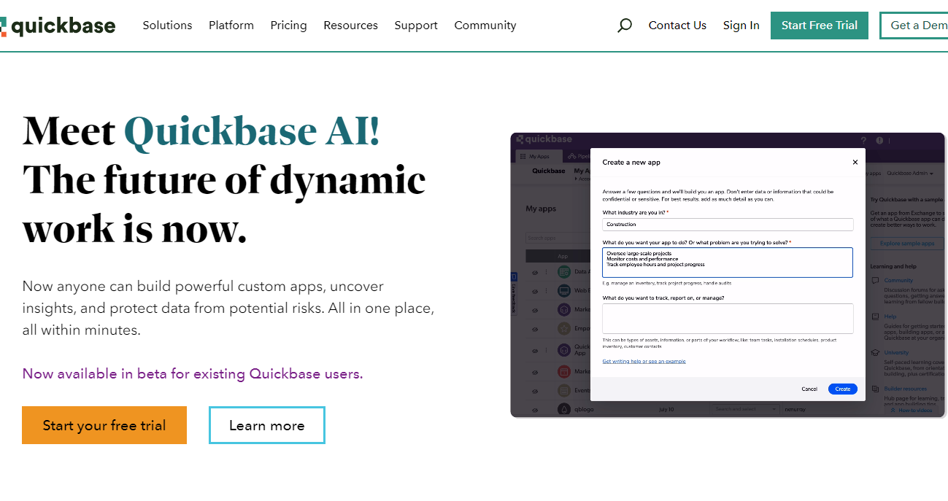Click Cancel in the Create a new app dialog
Image resolution: width=948 pixels, height=501 pixels.
809,389
